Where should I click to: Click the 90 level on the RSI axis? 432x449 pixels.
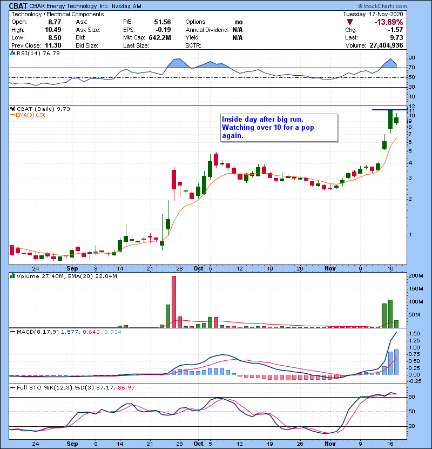[x=411, y=58]
